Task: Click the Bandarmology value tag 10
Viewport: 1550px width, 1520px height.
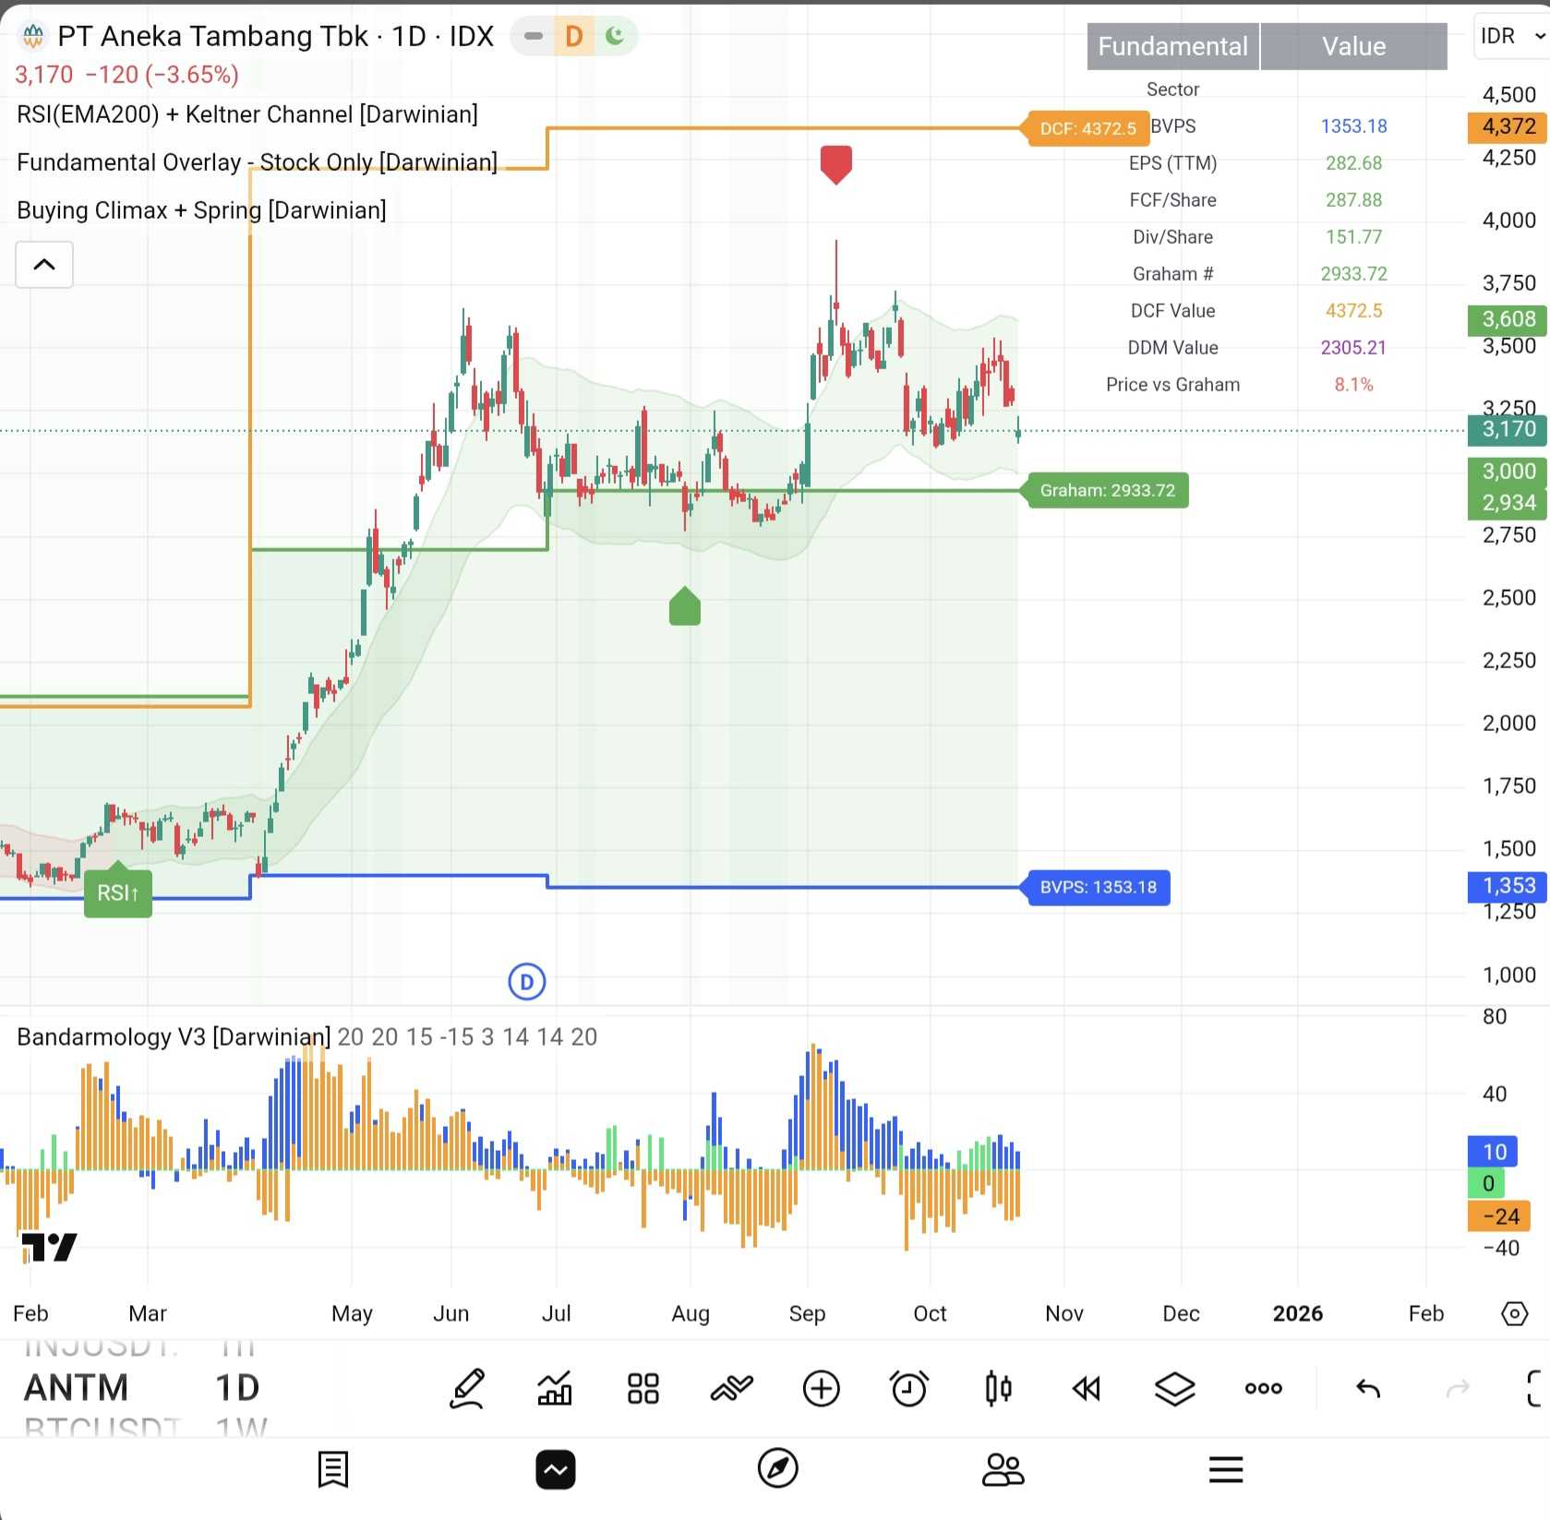Action: tap(1493, 1152)
